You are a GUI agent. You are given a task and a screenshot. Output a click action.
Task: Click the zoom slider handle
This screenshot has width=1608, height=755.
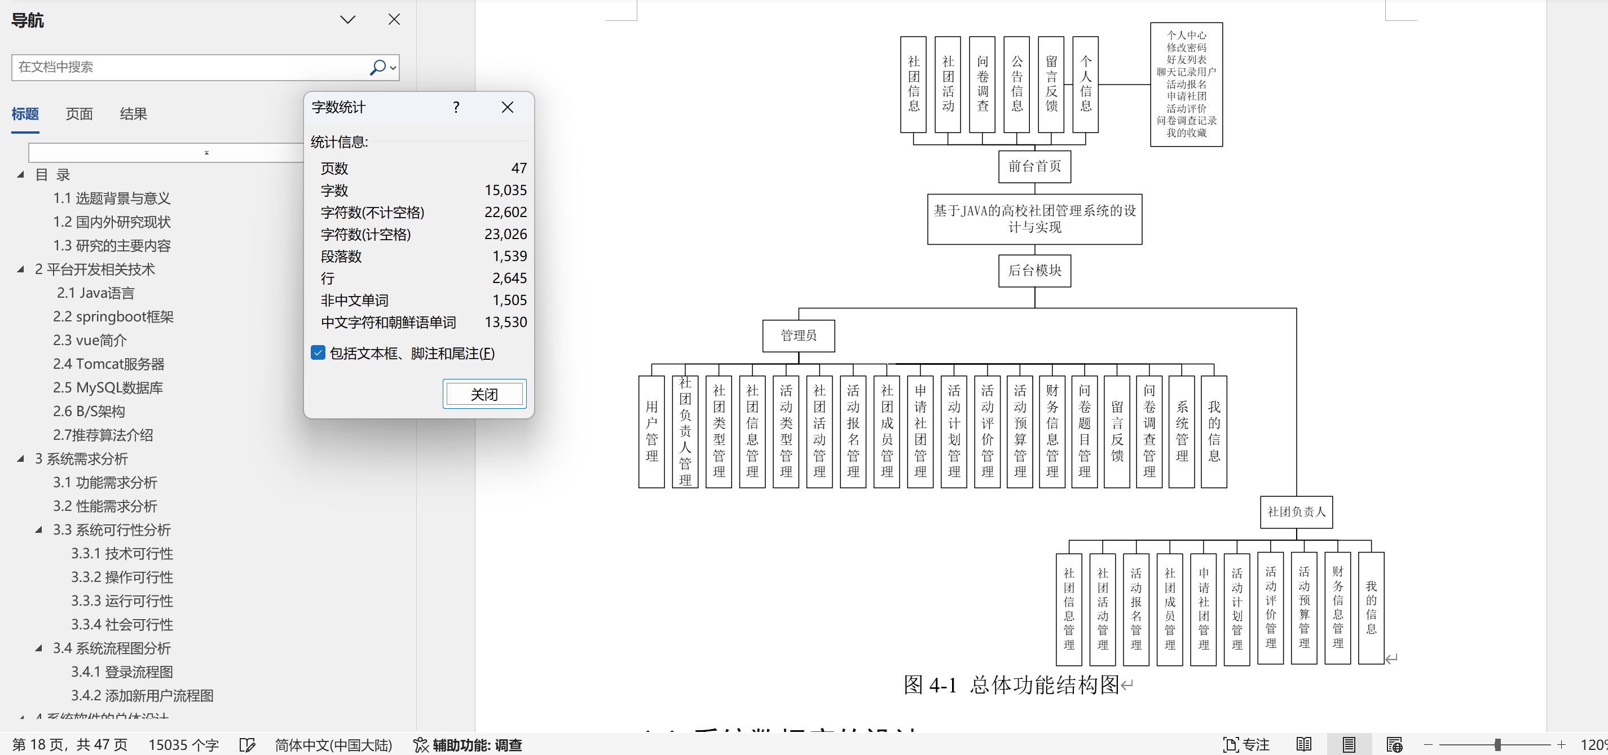(1497, 745)
